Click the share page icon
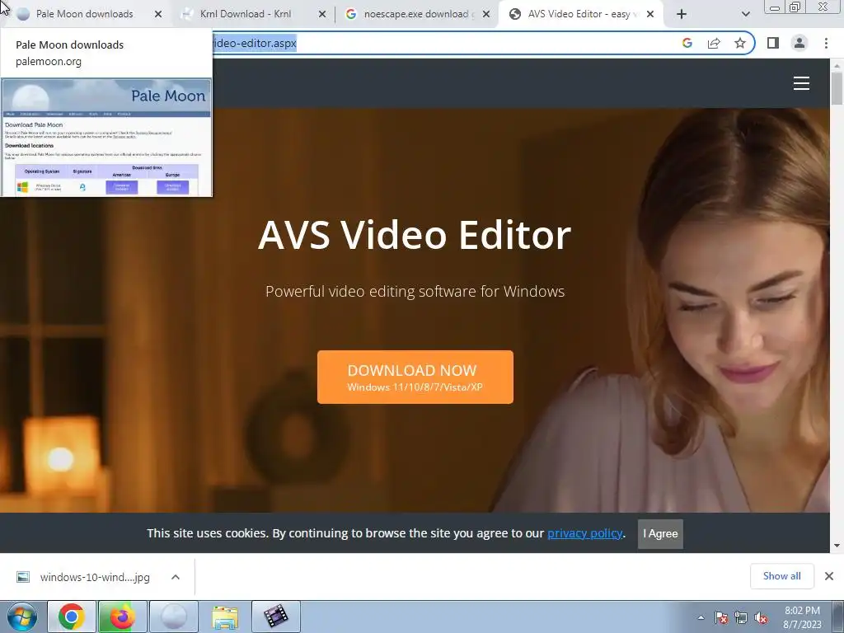The width and height of the screenshot is (844, 633). point(714,43)
